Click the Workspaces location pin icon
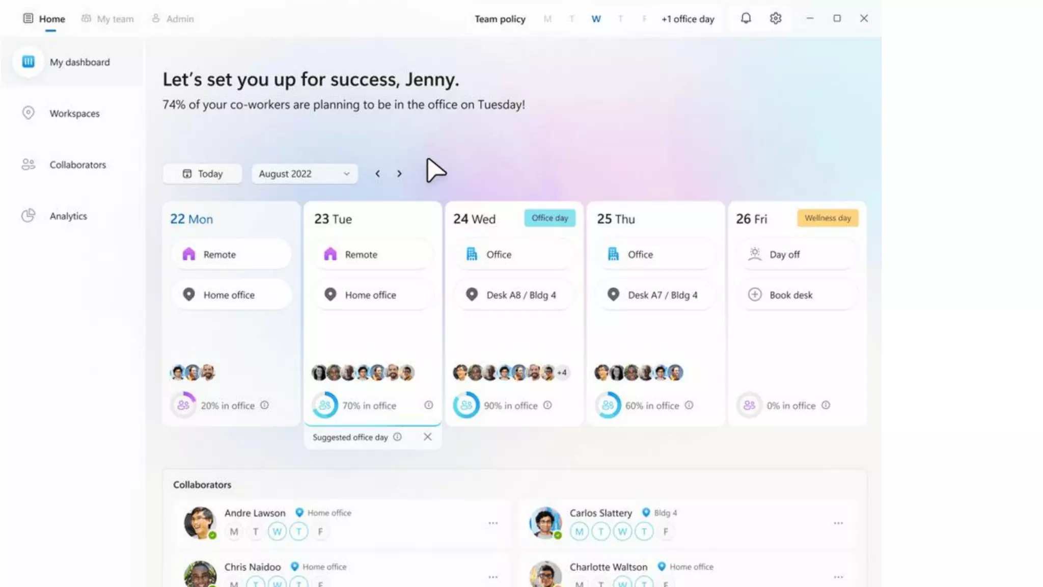 [x=29, y=113]
